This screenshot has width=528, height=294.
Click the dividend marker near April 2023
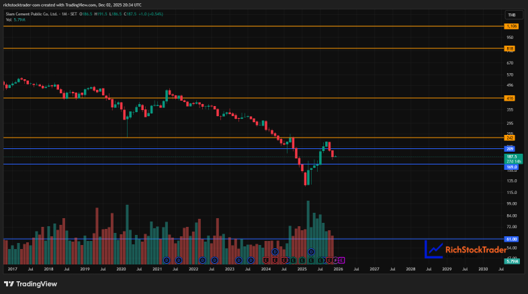click(x=238, y=260)
